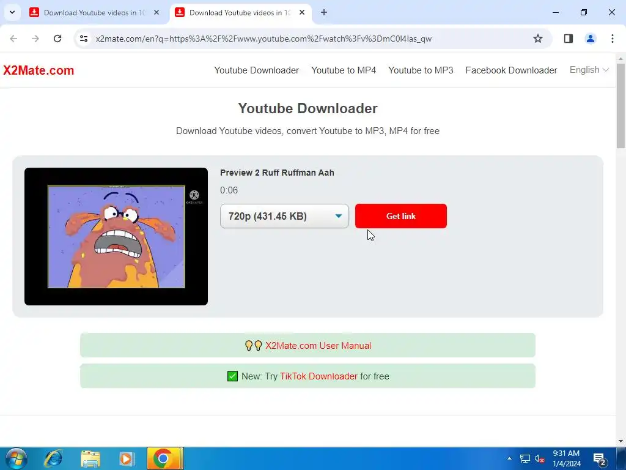Click the muted volume tray icon
The height and width of the screenshot is (470, 626).
pos(539,459)
